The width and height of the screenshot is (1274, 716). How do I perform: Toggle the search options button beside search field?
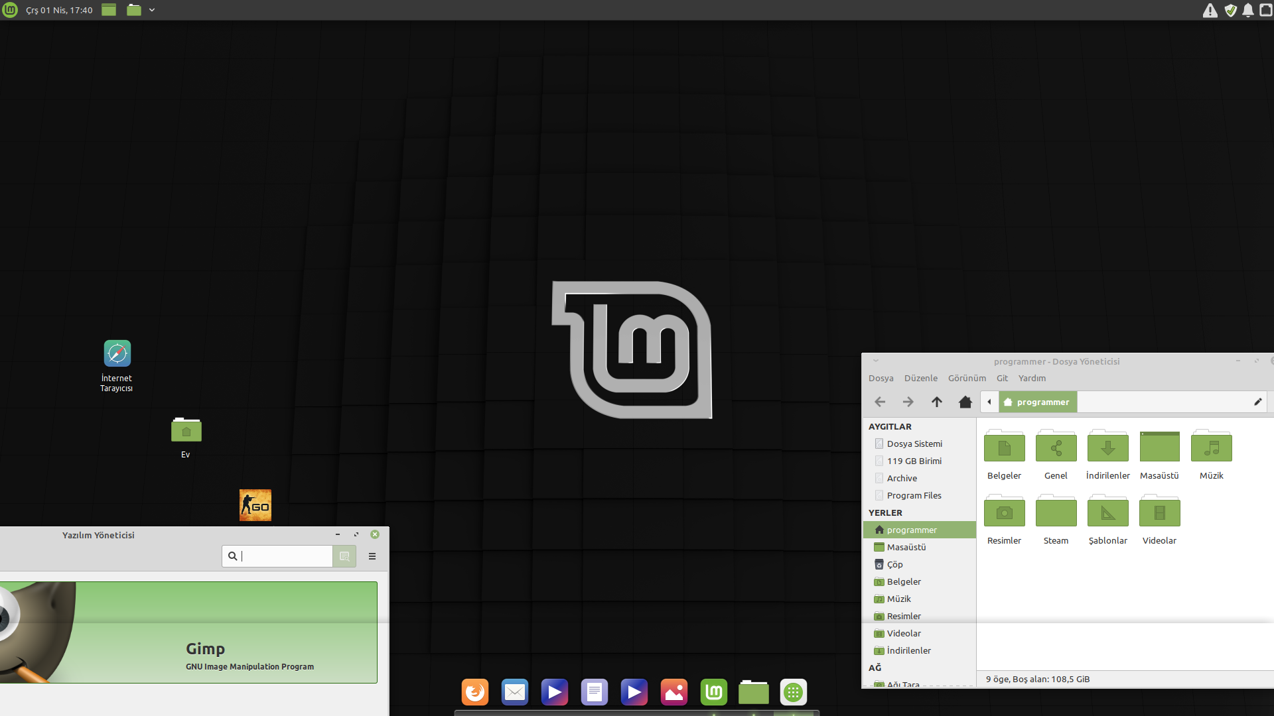[344, 556]
